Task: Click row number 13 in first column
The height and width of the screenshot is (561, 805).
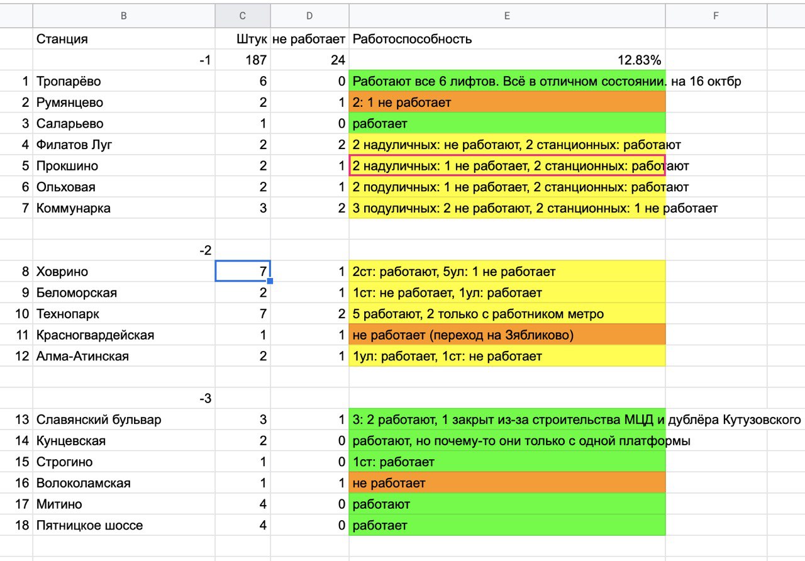Action: tap(16, 419)
